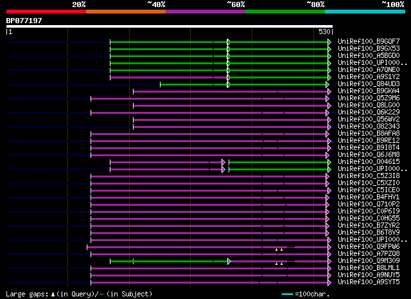This screenshot has height=299, width=411.
Task: Click the purple ~60% identity legend segment
Action: click(x=205, y=12)
